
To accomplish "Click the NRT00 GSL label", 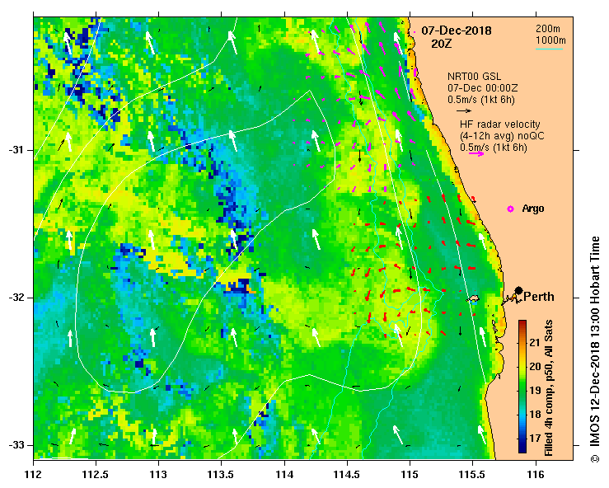I will click(x=474, y=77).
